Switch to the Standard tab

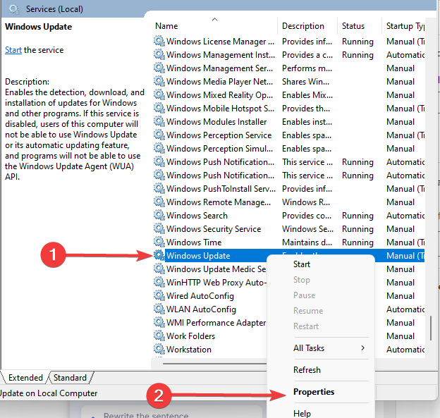coord(70,378)
